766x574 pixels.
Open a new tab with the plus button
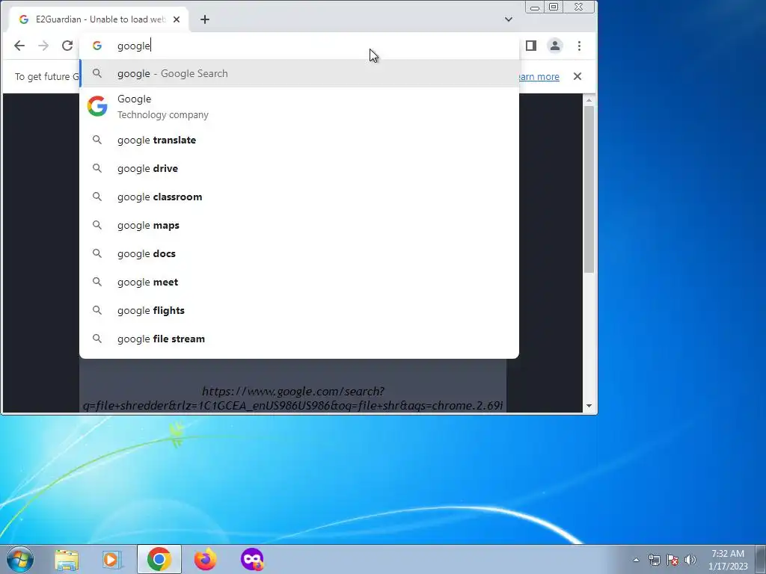(x=205, y=19)
